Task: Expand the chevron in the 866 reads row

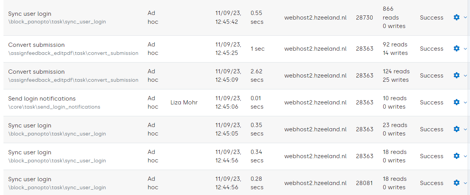Action: (x=465, y=18)
